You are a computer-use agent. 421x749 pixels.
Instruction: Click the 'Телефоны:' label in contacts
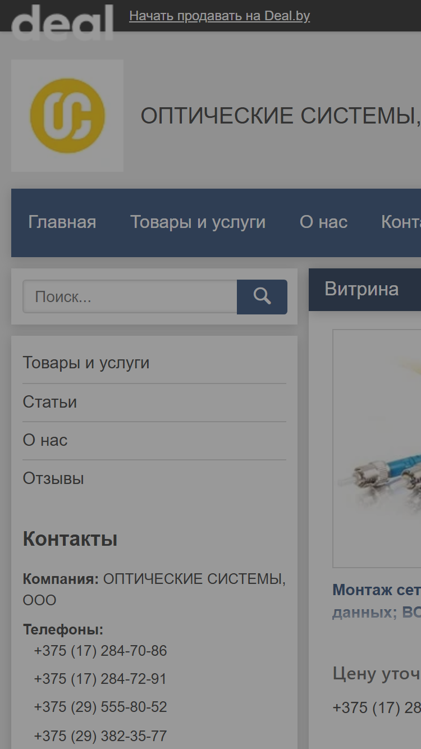click(x=63, y=630)
